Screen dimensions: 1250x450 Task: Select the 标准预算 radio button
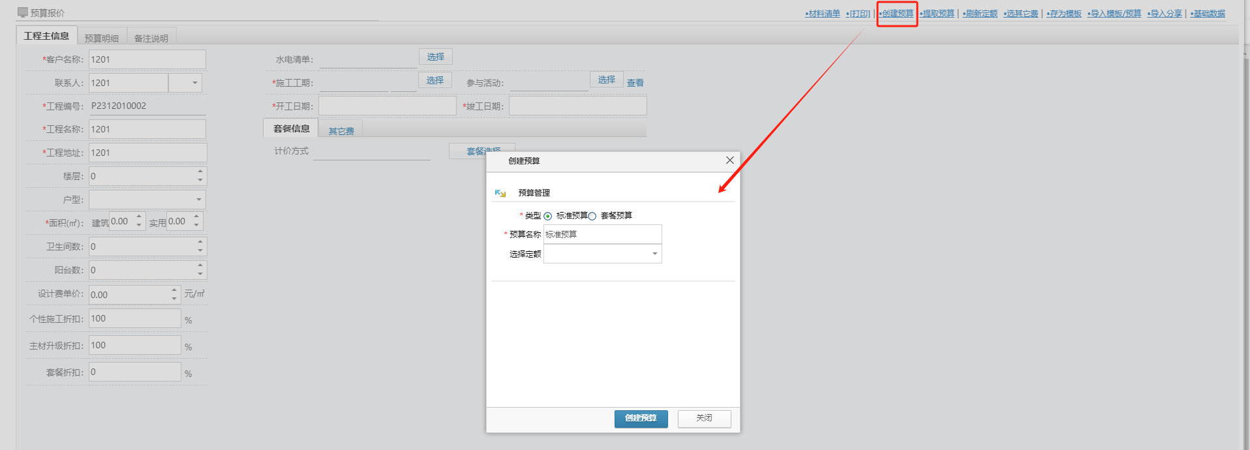click(547, 217)
